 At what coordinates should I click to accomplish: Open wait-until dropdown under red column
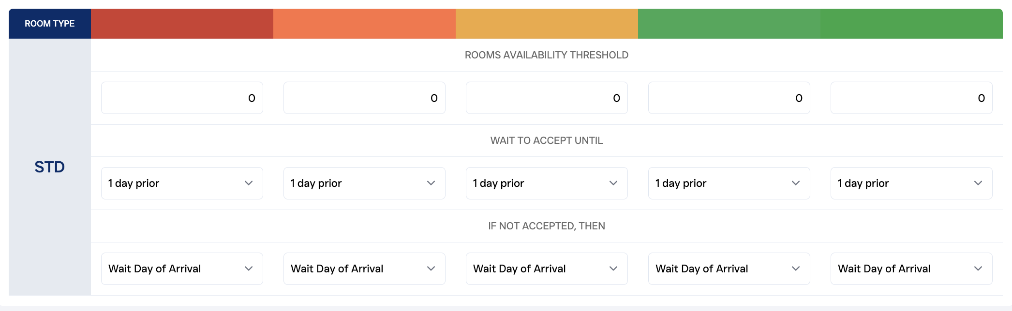point(182,184)
